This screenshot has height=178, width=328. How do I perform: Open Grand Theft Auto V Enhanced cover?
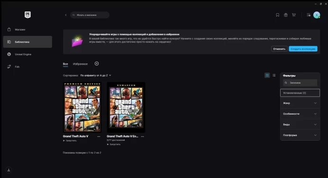coord(126,107)
